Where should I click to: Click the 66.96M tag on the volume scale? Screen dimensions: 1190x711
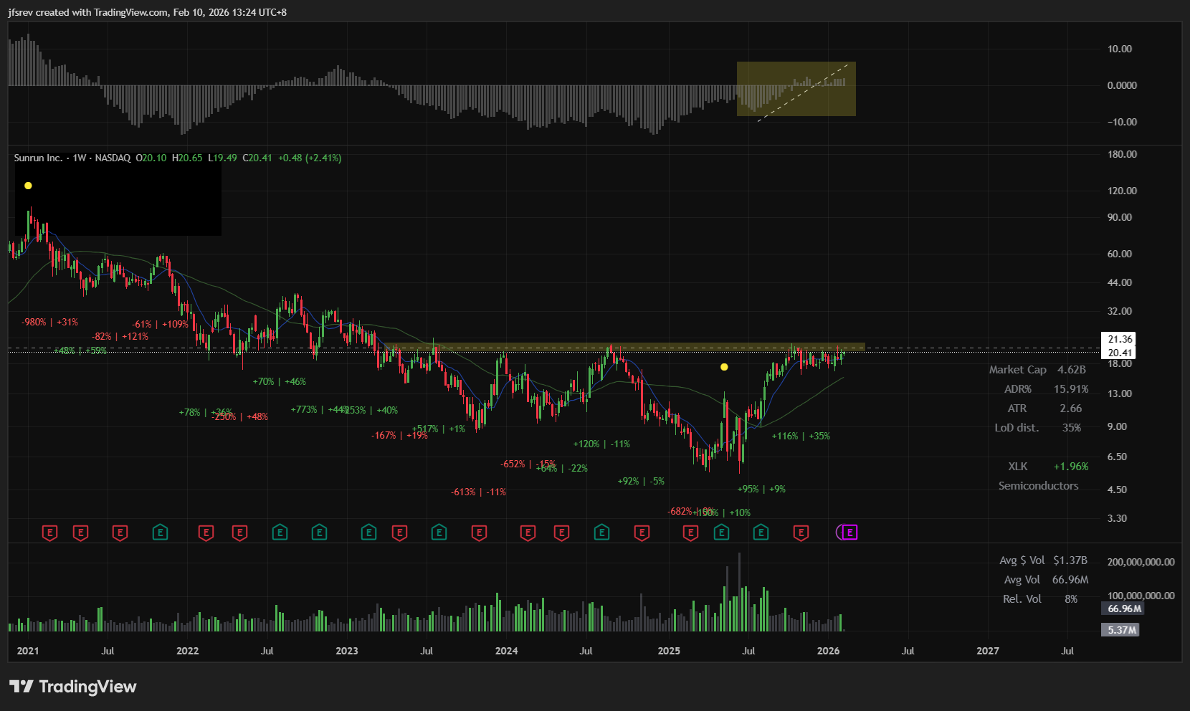pyautogui.click(x=1123, y=609)
